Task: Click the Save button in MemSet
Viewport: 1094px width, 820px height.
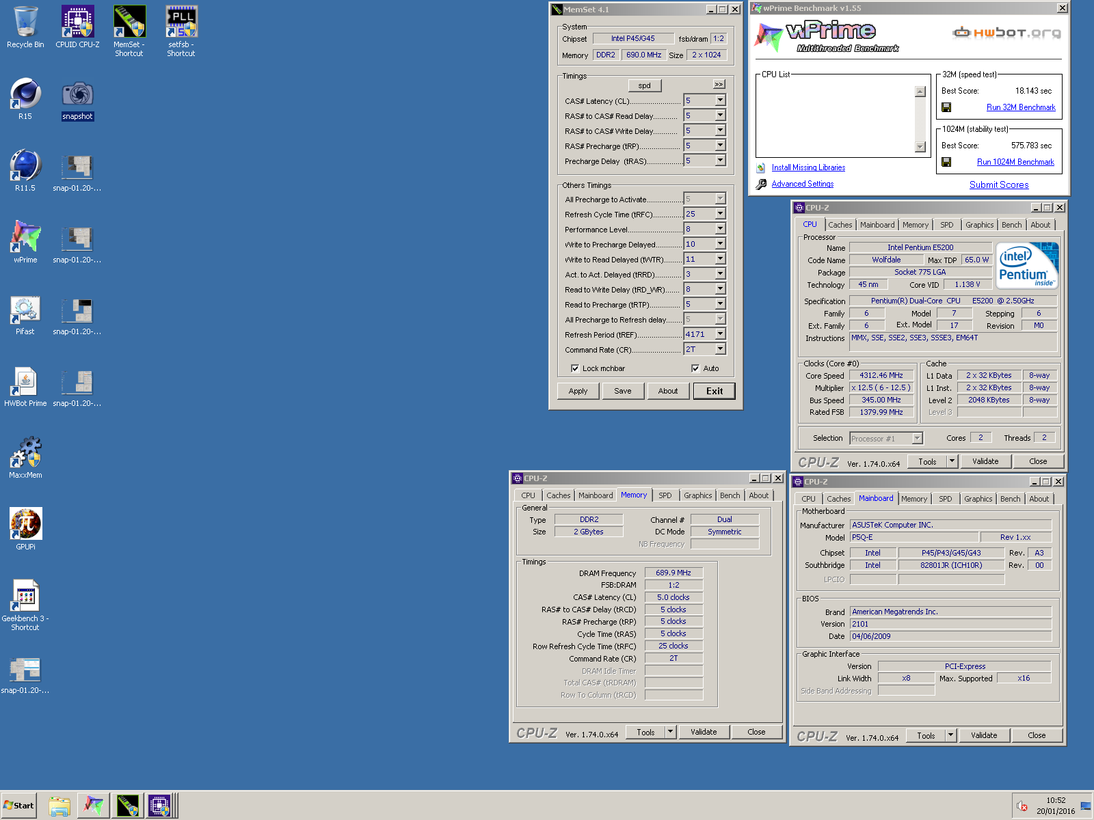Action: click(x=623, y=391)
